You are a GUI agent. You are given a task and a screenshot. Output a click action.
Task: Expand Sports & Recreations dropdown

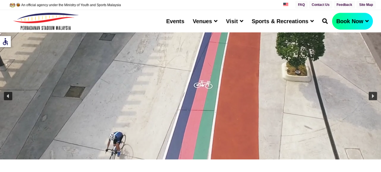click(282, 21)
